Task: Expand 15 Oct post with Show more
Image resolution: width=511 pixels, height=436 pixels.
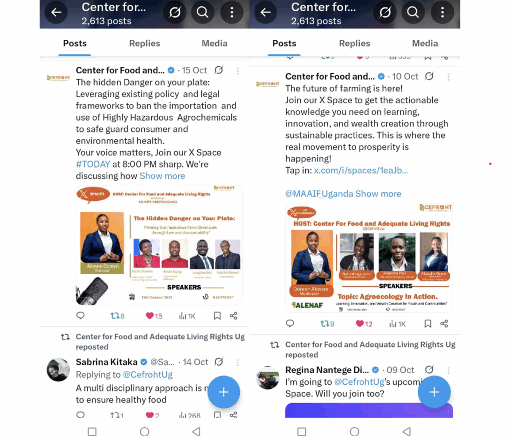Action: tap(162, 176)
